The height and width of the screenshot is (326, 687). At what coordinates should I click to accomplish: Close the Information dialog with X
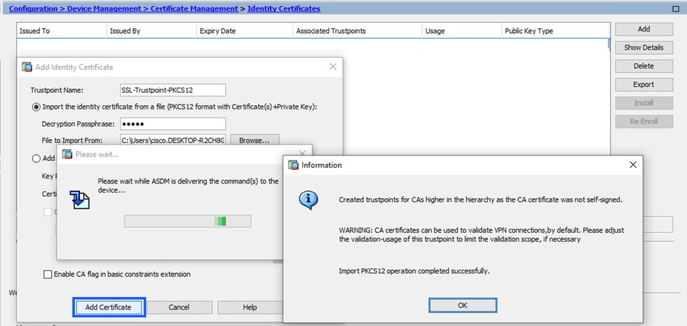633,165
